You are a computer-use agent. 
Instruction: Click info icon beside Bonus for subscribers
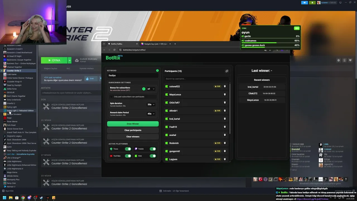pos(144,89)
